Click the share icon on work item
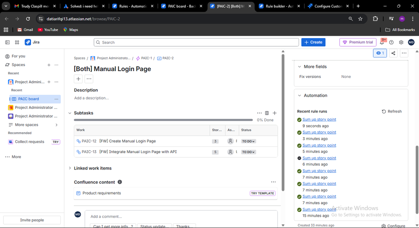Image resolution: width=419 pixels, height=228 pixels. pyautogui.click(x=393, y=53)
